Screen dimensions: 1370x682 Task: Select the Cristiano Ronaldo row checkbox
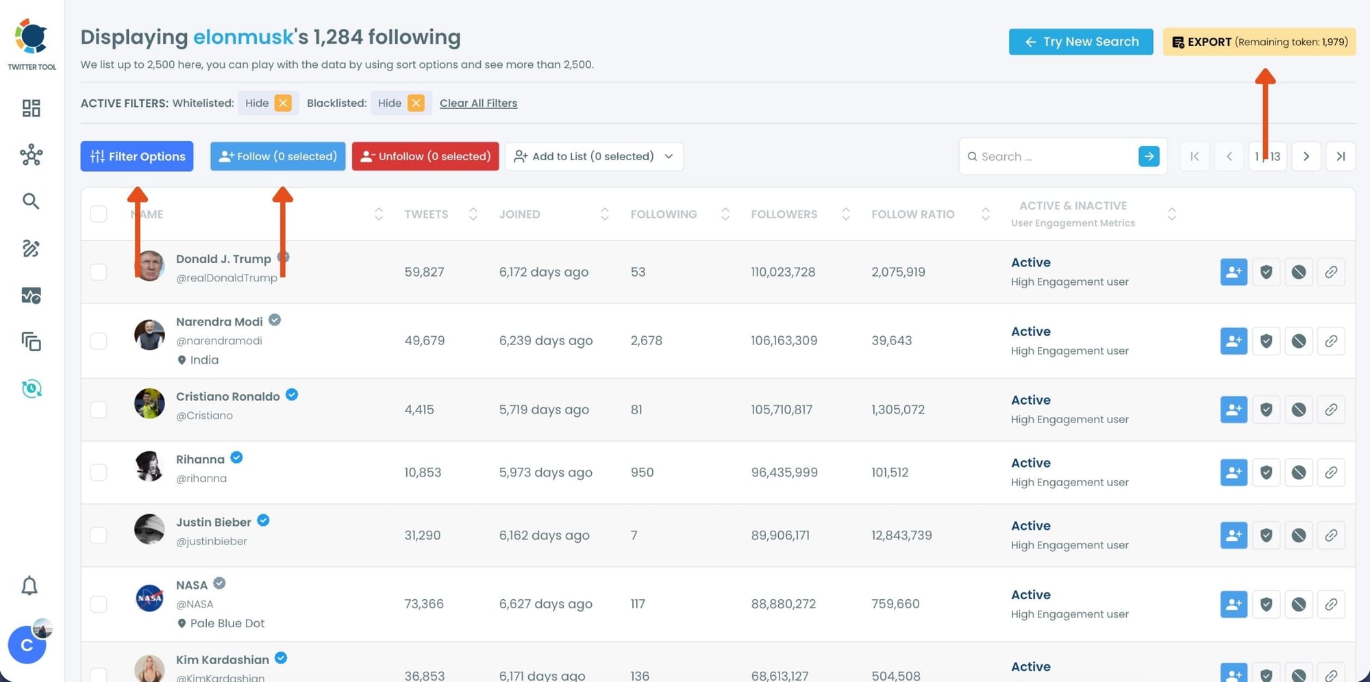99,409
